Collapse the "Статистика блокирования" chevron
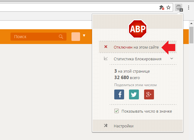Screen dimensions: 194x140 pos(172,58)
